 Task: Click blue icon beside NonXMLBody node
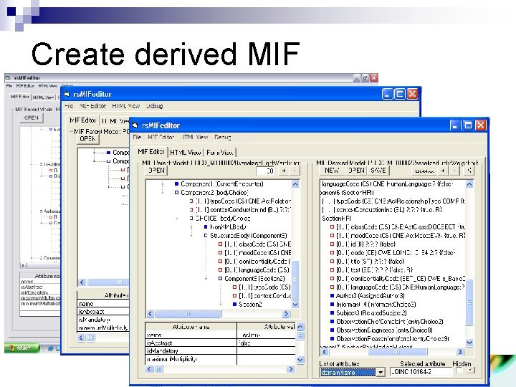point(206,226)
